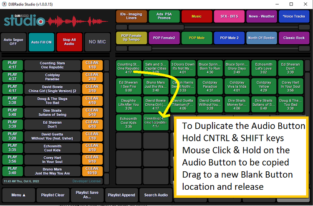Trigger David Guetta Without You grid button
Screen dimensions: 313x206
(210, 104)
